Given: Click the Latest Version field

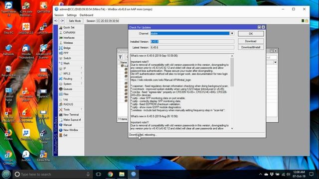Looking at the screenshot, I should [x=192, y=48].
